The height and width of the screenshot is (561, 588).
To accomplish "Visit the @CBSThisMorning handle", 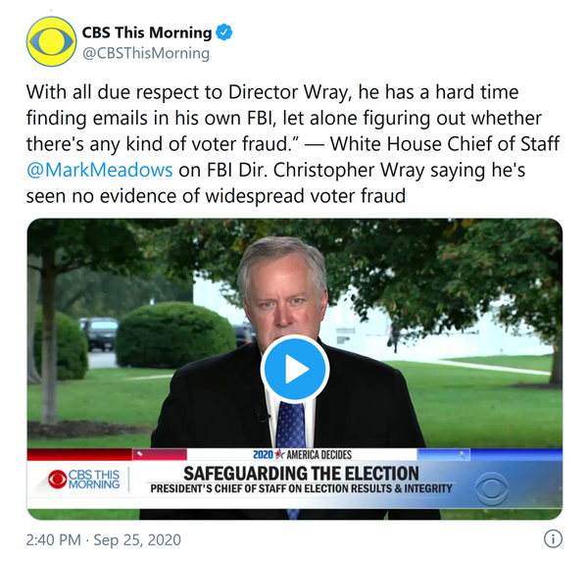I will 146,53.
